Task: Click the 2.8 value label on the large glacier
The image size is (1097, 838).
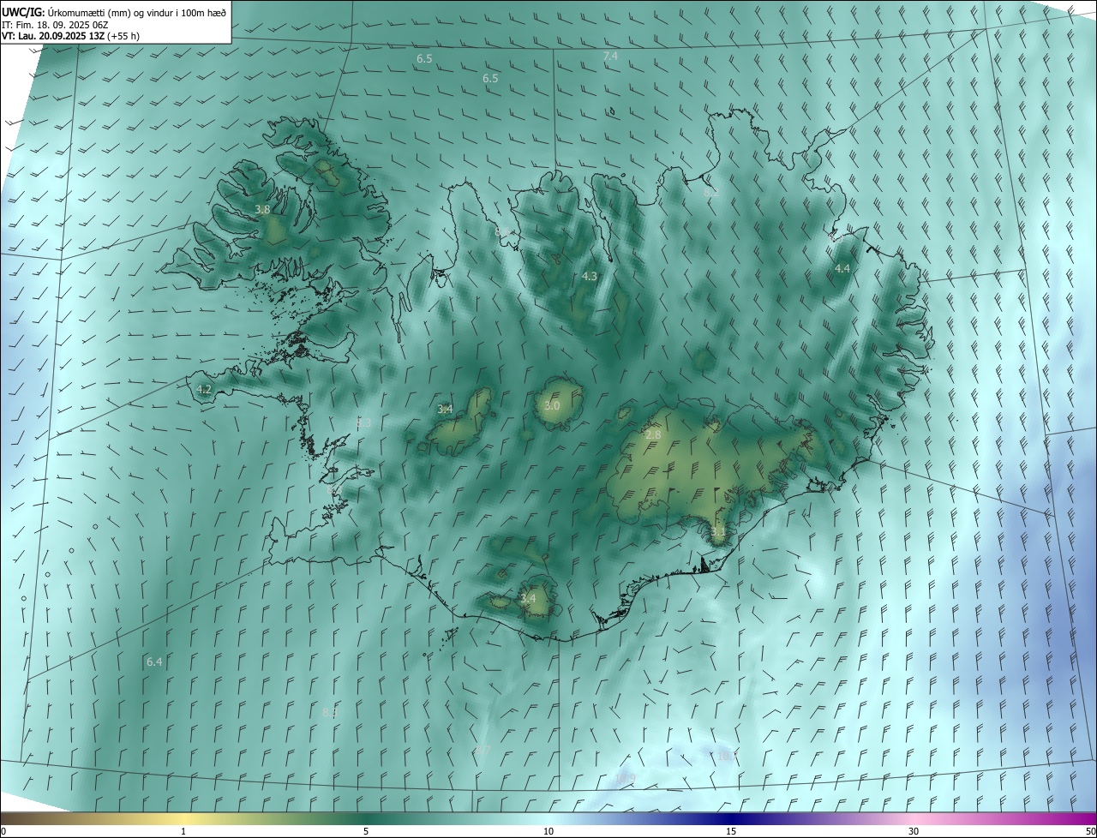Action: click(653, 435)
